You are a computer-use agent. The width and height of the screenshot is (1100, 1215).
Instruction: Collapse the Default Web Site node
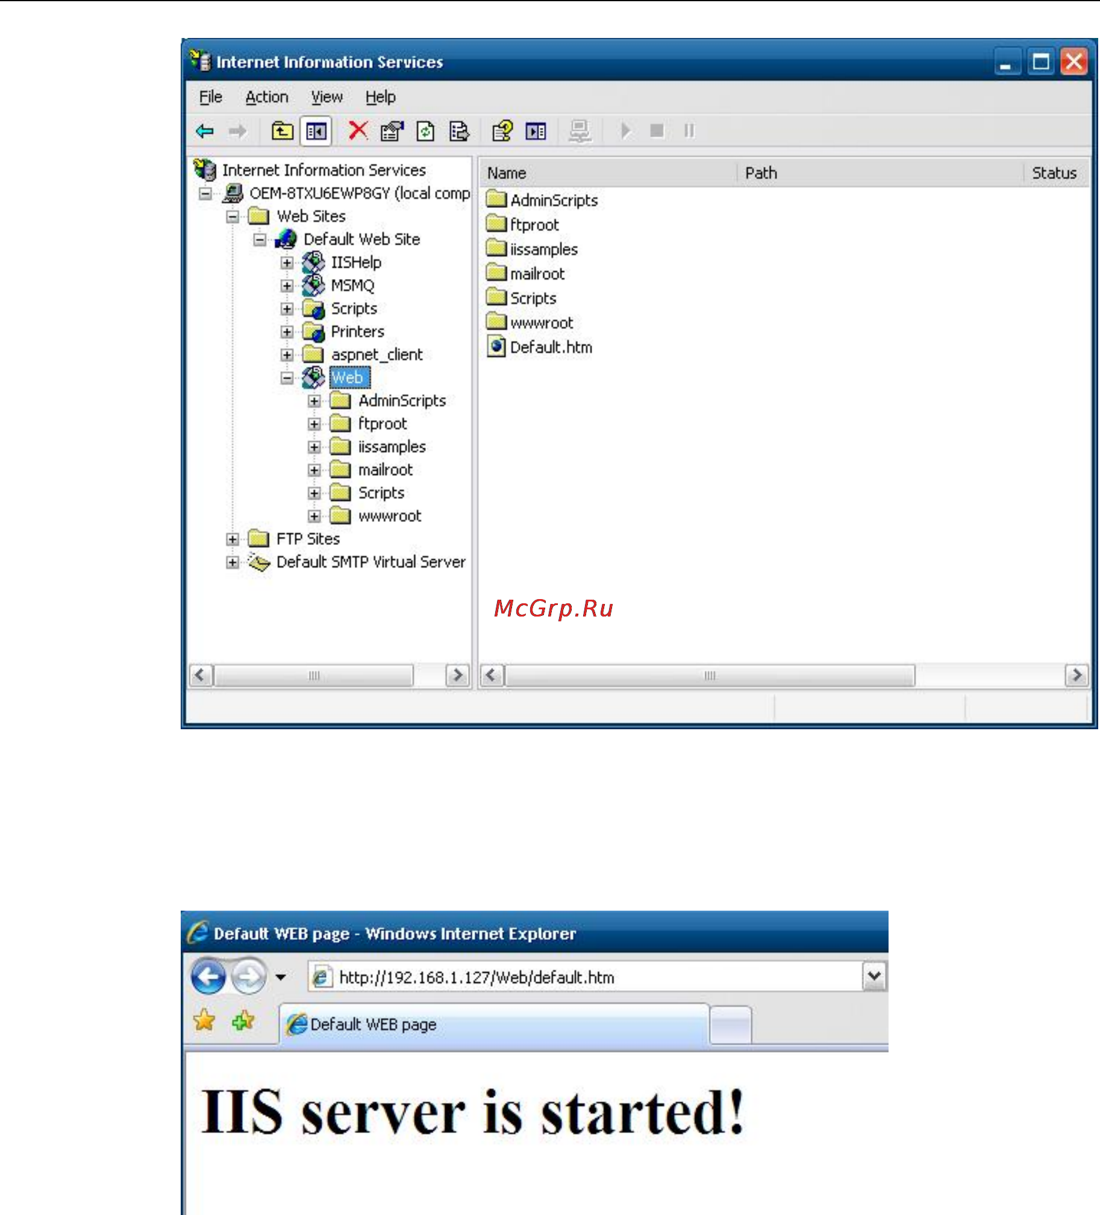click(x=260, y=240)
